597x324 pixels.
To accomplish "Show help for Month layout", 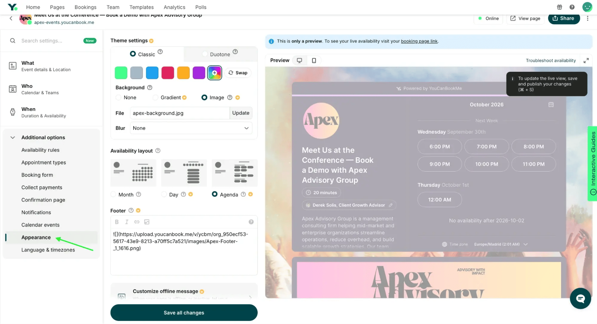I will click(x=139, y=194).
